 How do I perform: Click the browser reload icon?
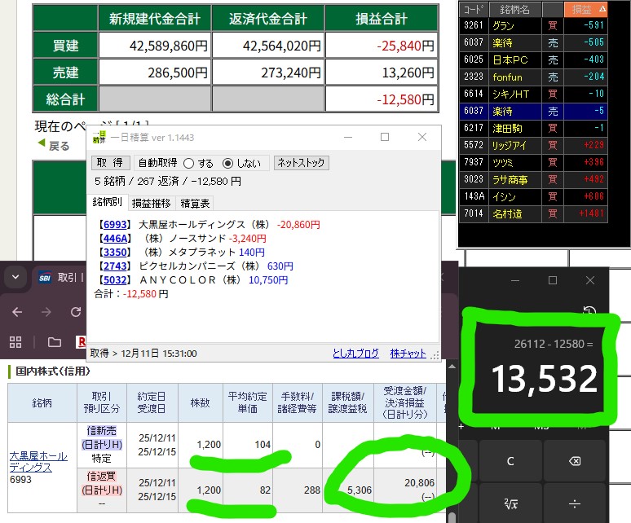[x=76, y=312]
